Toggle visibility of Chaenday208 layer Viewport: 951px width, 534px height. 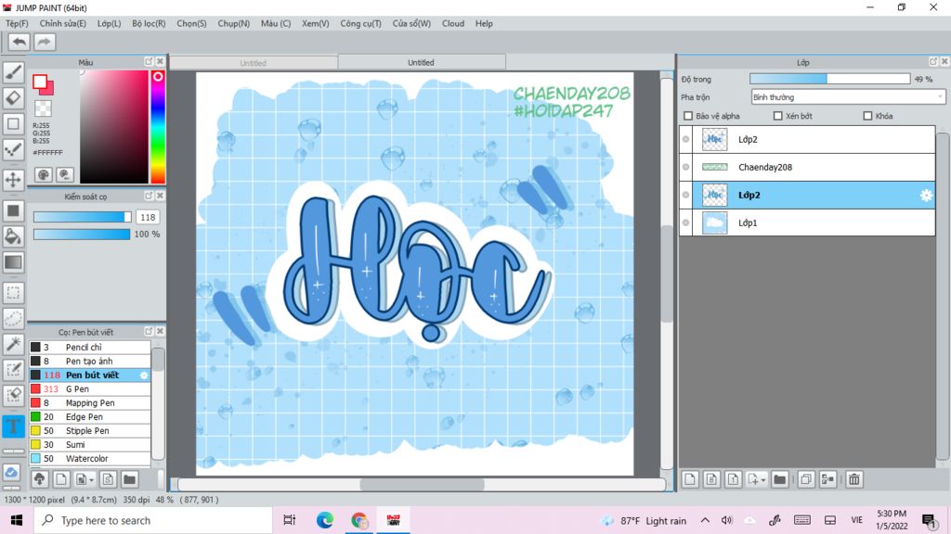(686, 167)
